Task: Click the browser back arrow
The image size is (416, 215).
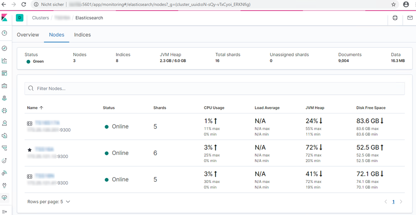Action: tap(4, 5)
